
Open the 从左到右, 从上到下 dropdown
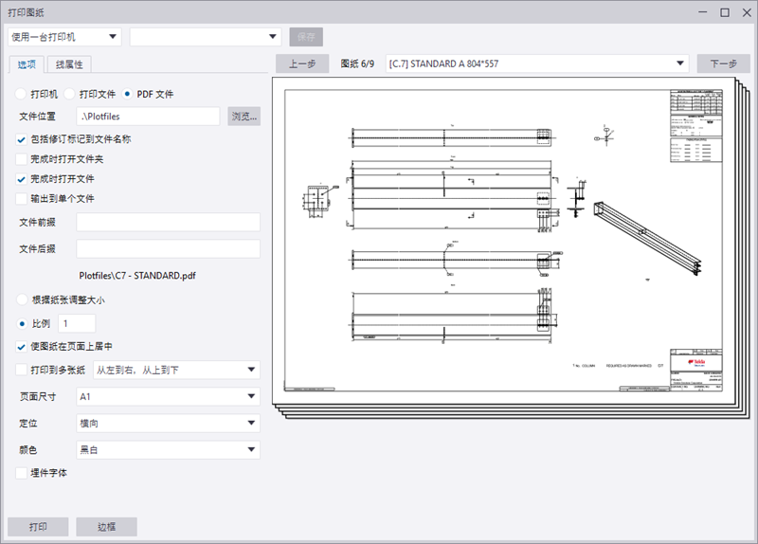(x=176, y=370)
